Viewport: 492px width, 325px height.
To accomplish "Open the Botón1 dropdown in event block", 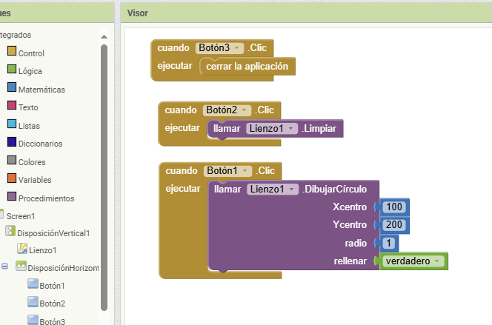I will tap(227, 171).
